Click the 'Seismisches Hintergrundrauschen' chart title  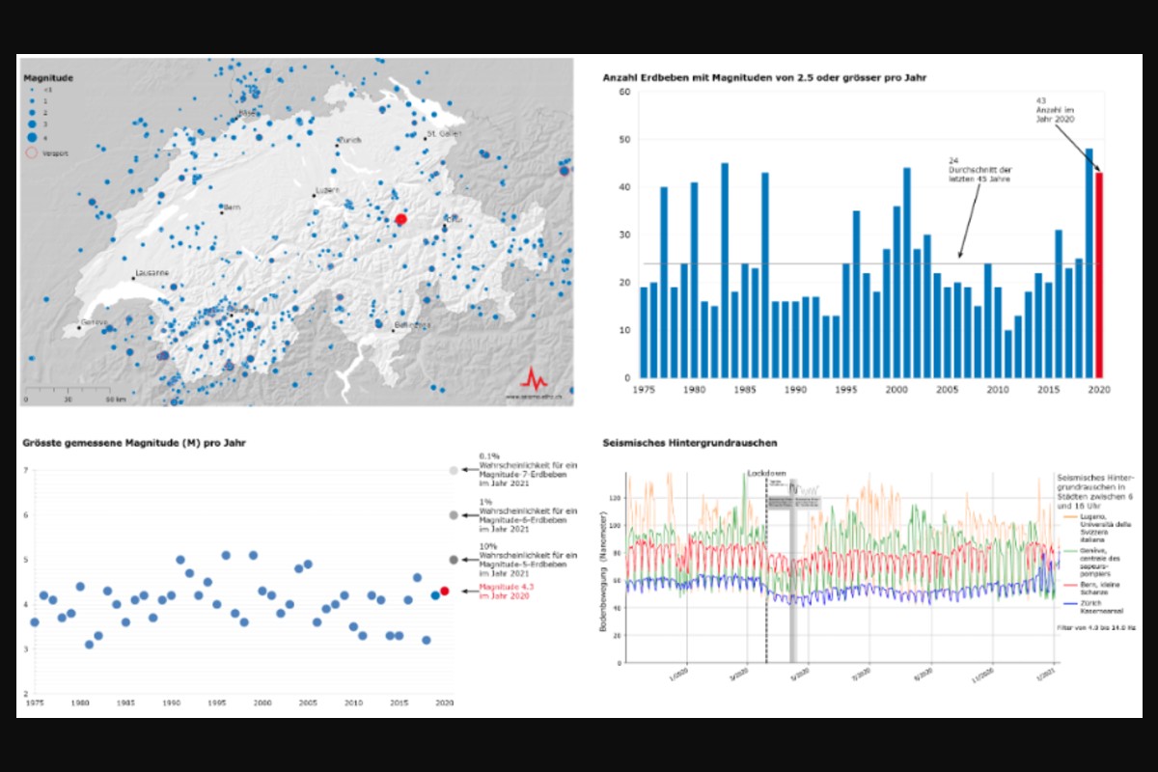[690, 443]
